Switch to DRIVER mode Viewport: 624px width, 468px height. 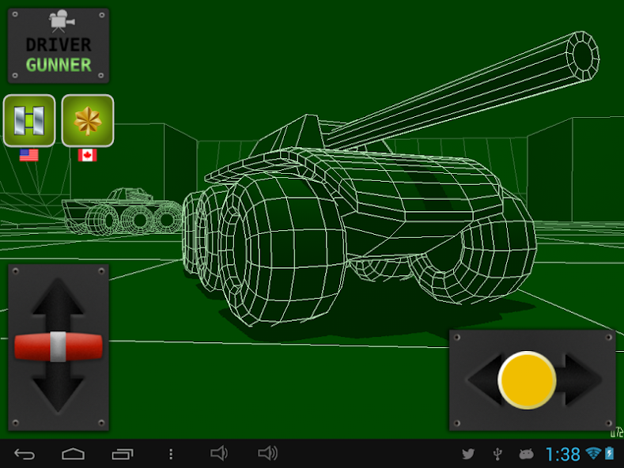(58, 45)
